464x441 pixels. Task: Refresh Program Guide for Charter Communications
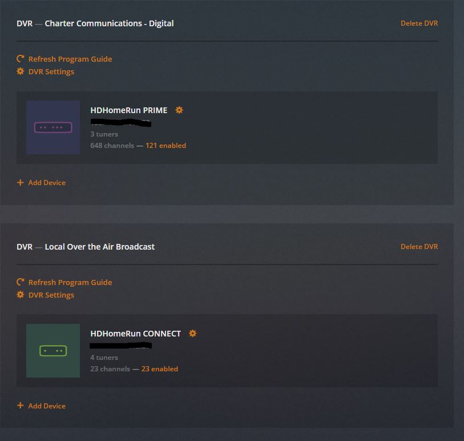pos(70,59)
